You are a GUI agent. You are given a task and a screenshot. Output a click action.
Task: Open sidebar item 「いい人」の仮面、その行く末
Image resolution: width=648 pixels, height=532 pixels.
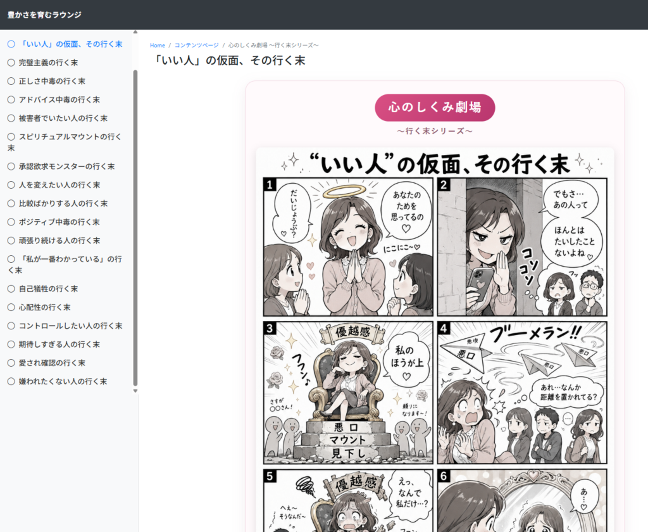pos(71,44)
